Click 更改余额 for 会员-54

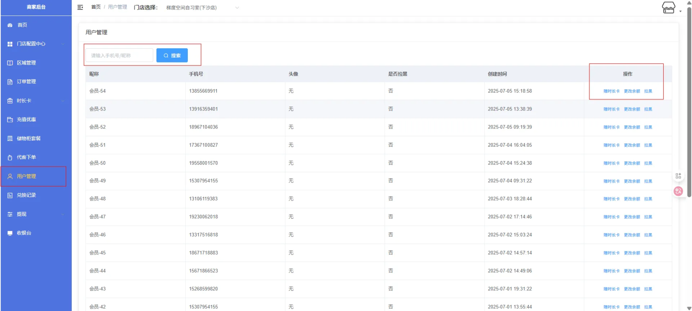(631, 91)
